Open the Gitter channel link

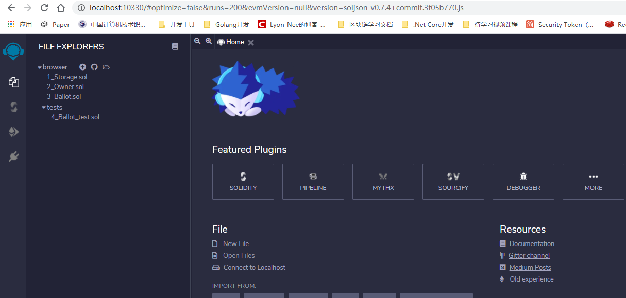point(529,256)
